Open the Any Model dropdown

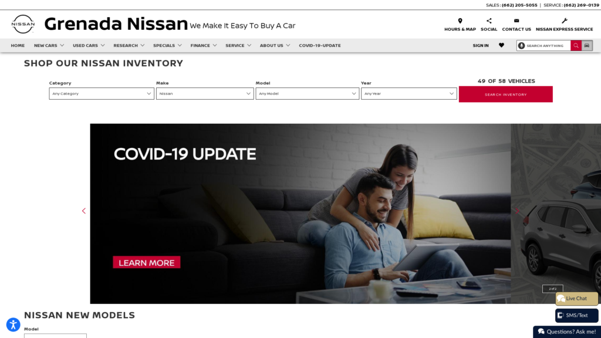pyautogui.click(x=307, y=93)
